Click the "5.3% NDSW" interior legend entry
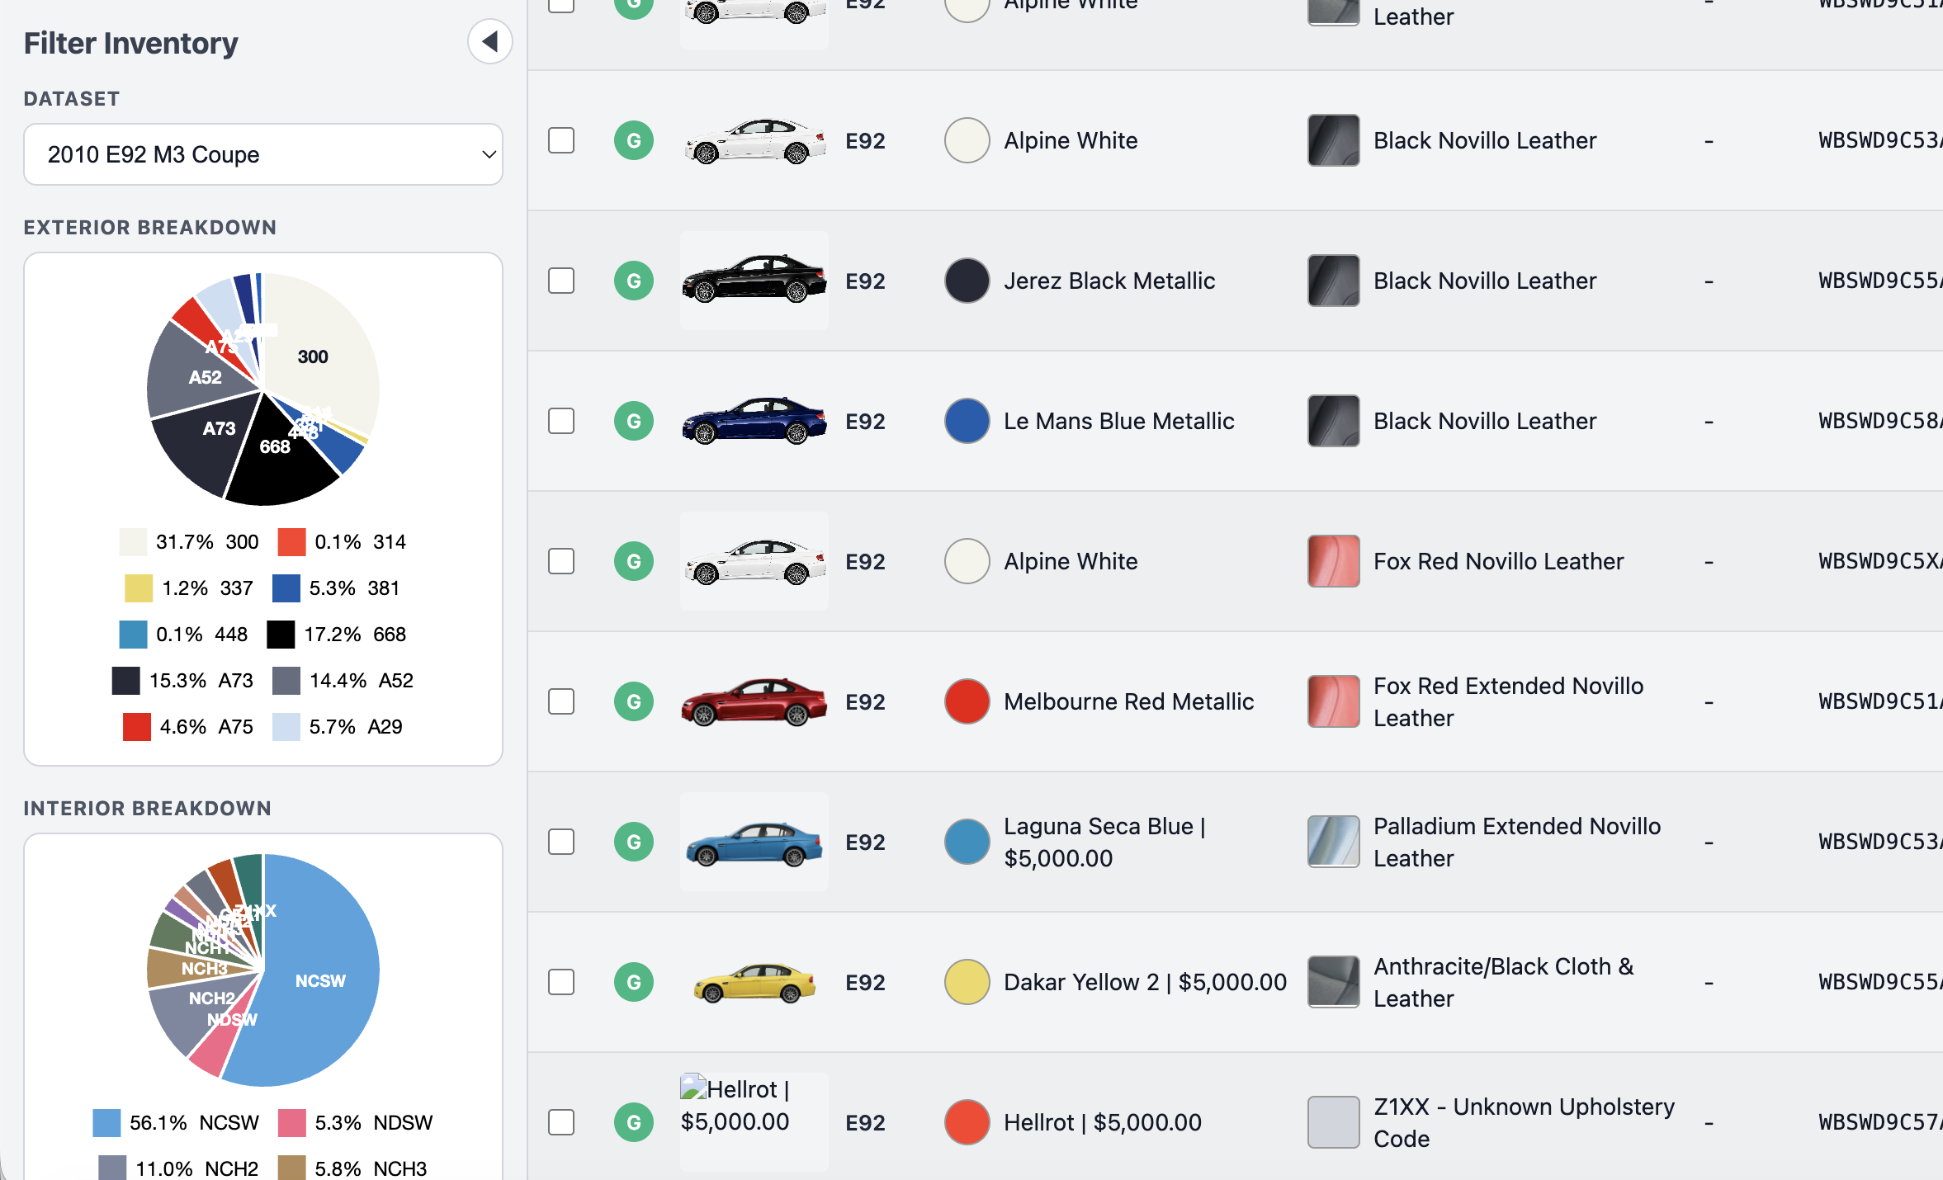 (x=356, y=1123)
